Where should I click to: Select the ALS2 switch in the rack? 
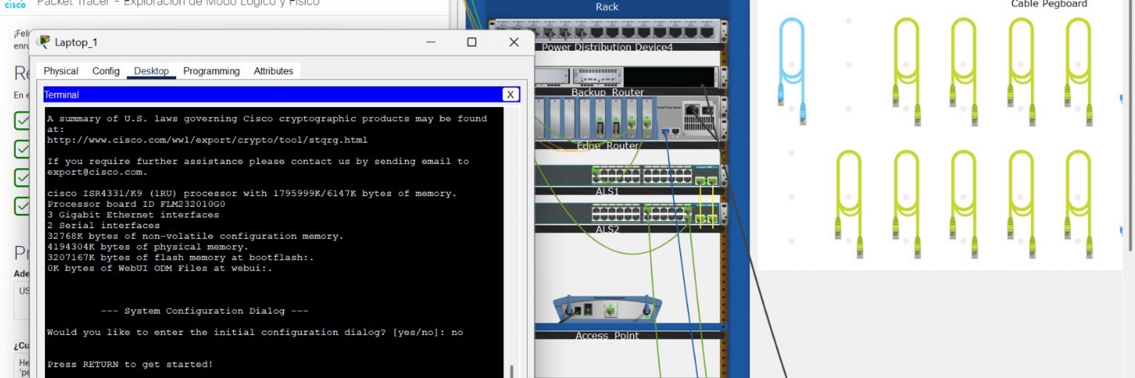click(x=627, y=214)
